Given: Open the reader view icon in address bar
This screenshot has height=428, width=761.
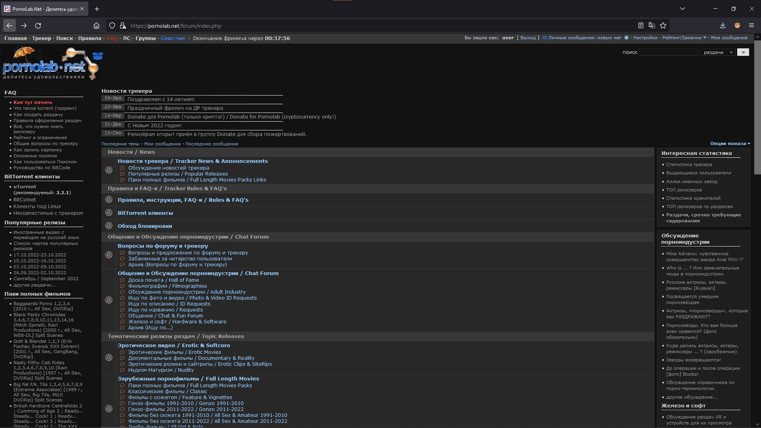Looking at the screenshot, I should pos(641,26).
